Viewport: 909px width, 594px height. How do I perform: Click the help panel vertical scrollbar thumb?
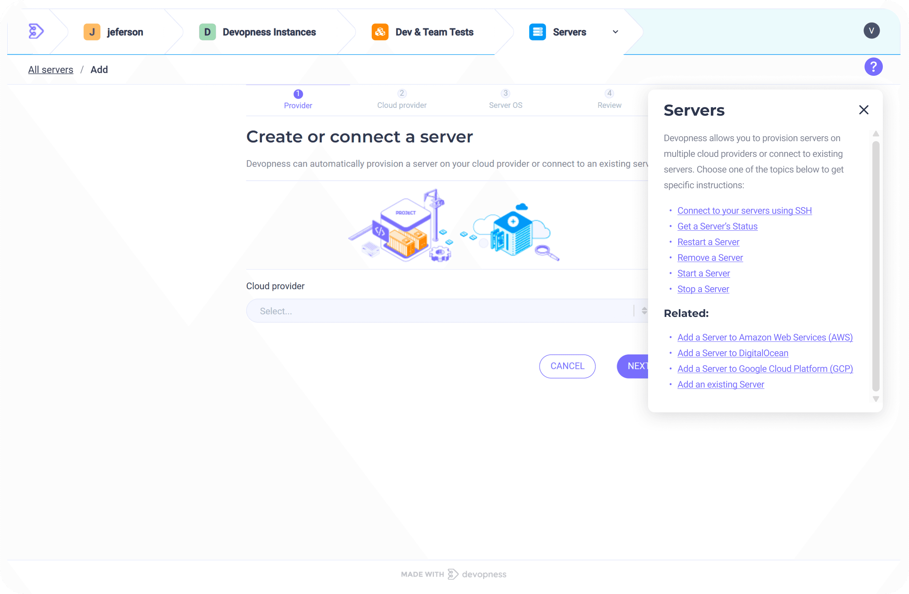pyautogui.click(x=876, y=267)
